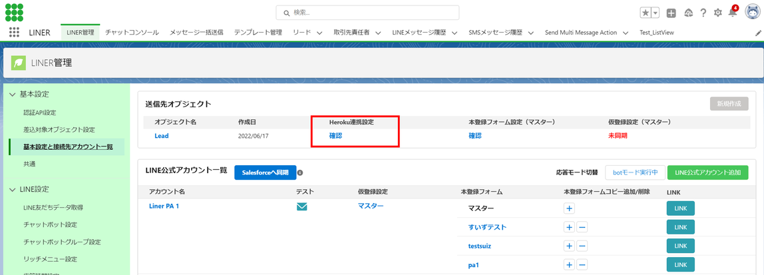
Task: Open チャットボットグループ設定 in the sidebar
Action: [x=62, y=242]
